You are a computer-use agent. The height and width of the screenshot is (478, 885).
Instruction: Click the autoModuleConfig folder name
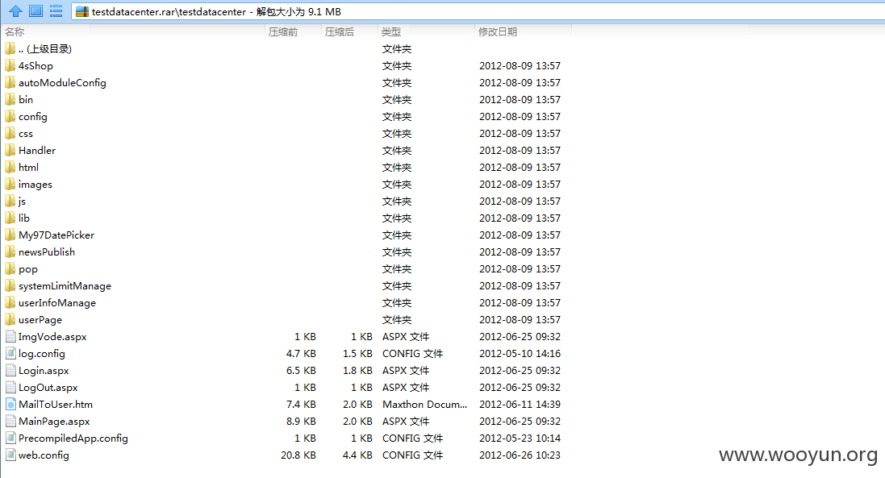[62, 83]
